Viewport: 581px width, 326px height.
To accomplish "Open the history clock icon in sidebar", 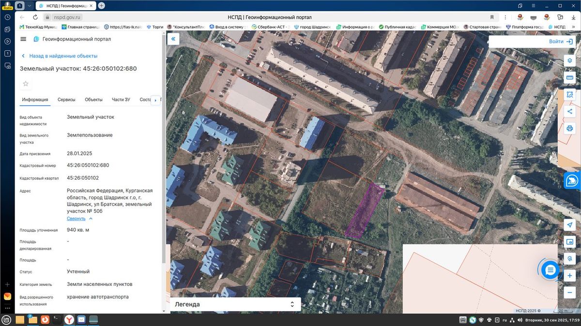I will pos(7,17).
